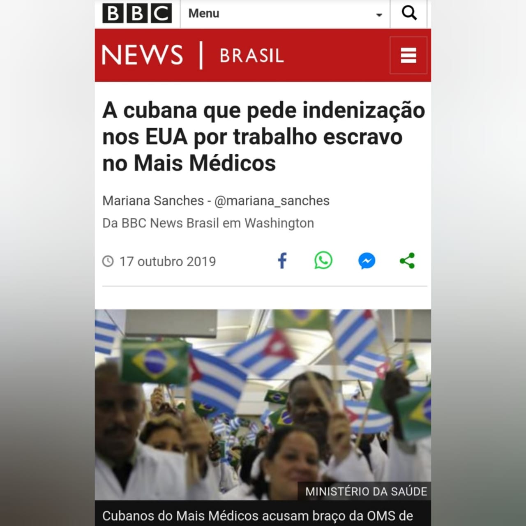The height and width of the screenshot is (526, 526).
Task: Click the BBC logo blocks
Action: coord(137,13)
